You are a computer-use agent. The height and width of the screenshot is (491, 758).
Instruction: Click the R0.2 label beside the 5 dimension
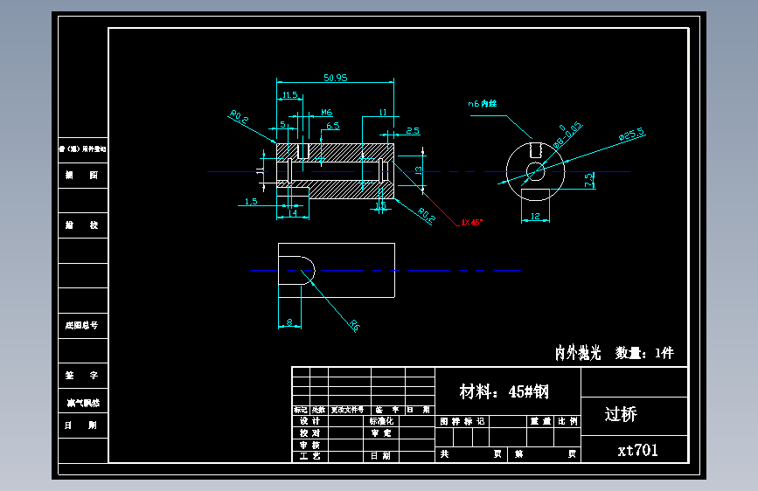(x=239, y=117)
